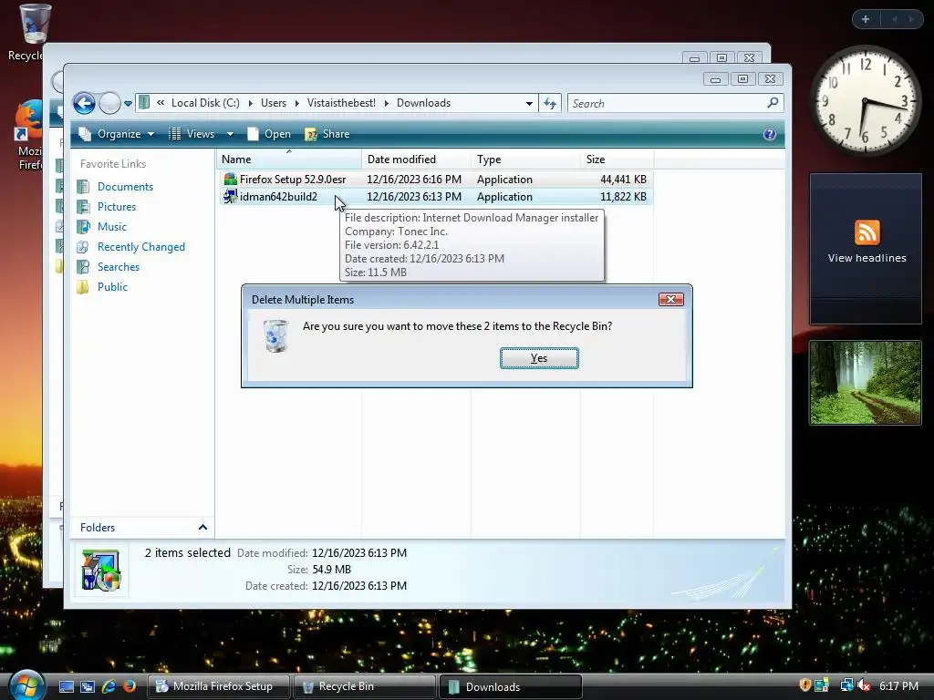Click the network connection tray icon

click(846, 685)
